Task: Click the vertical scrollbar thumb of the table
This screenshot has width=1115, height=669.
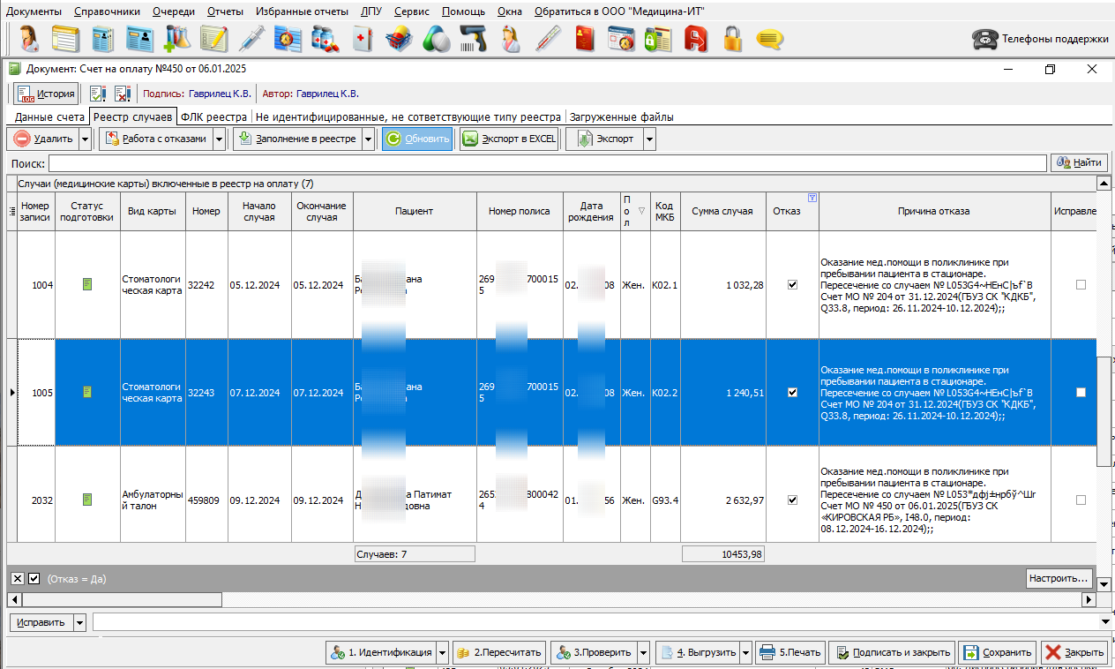Action: [x=1104, y=411]
